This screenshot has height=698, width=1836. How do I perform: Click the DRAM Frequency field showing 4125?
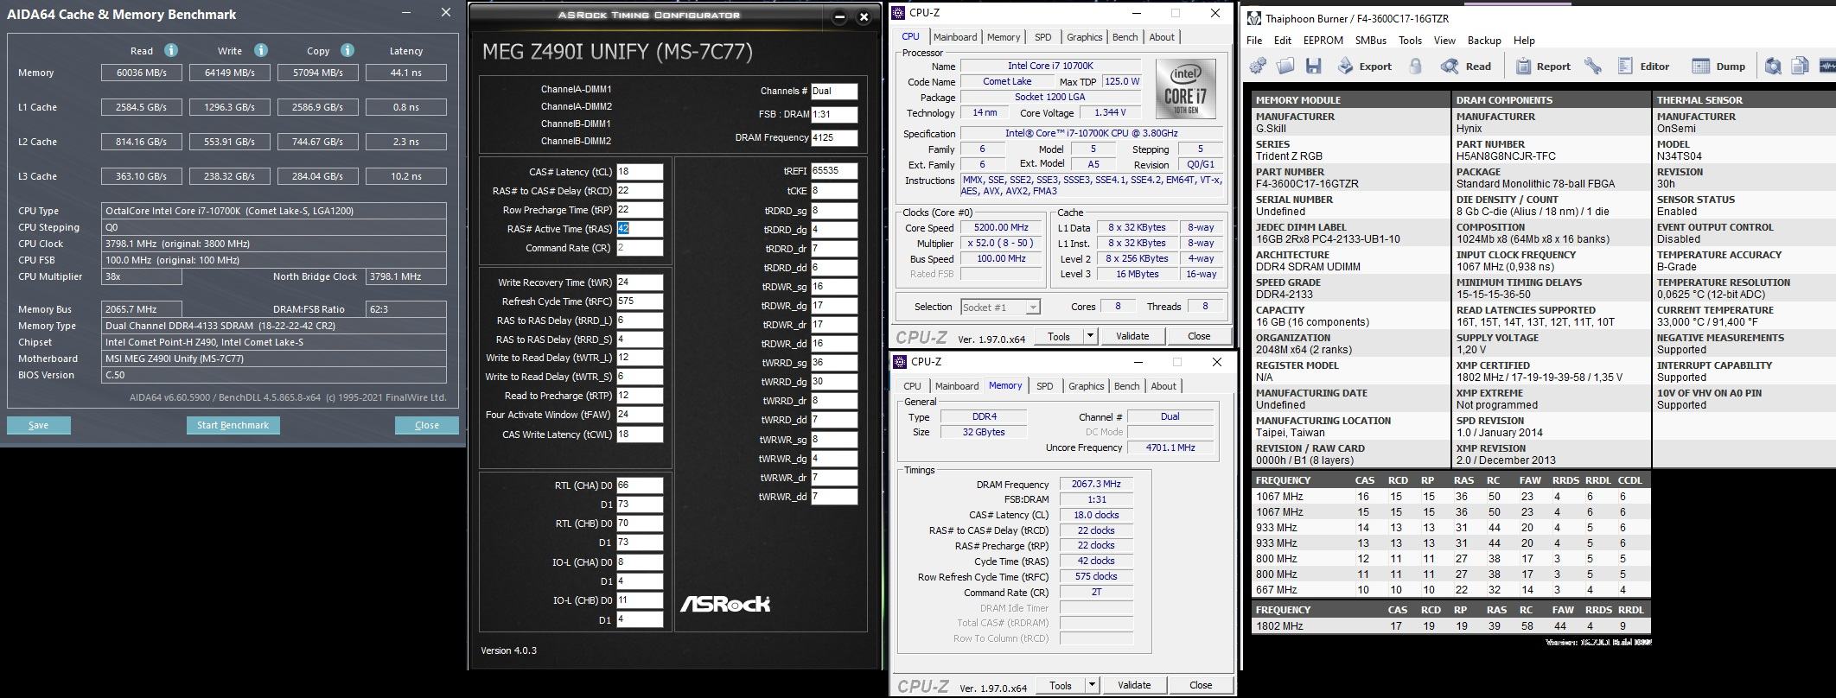coord(834,137)
